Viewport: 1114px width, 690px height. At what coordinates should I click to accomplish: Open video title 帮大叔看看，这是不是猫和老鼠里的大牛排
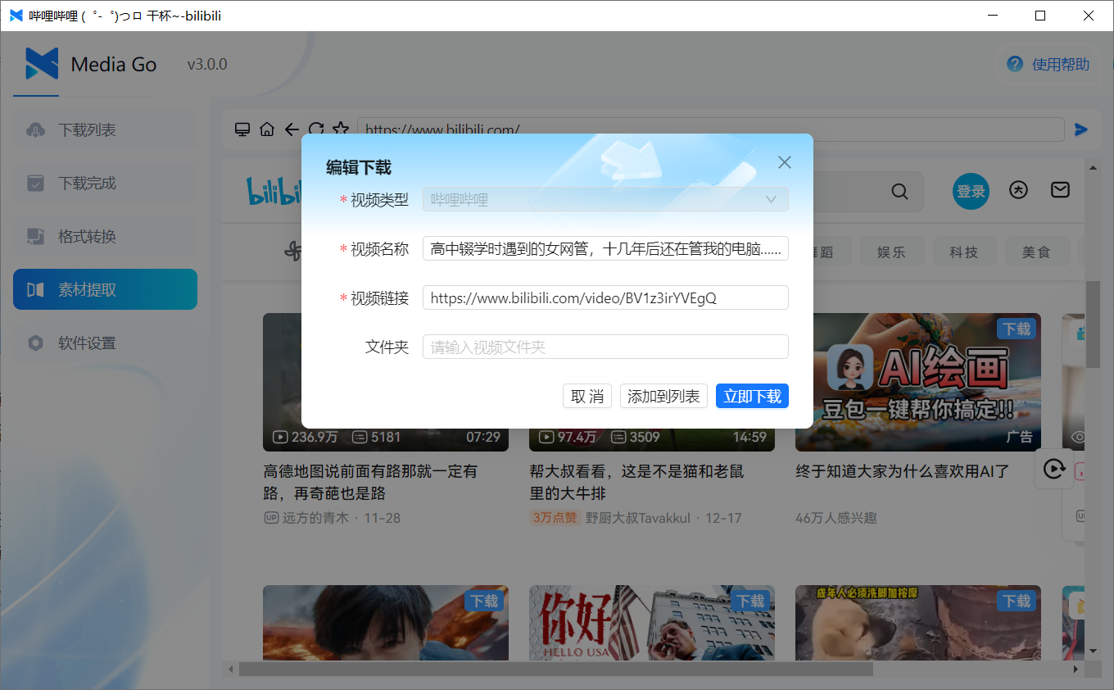tap(636, 482)
